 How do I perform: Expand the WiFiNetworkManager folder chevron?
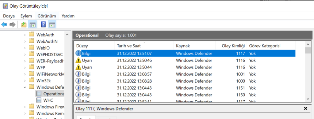click(x=25, y=74)
